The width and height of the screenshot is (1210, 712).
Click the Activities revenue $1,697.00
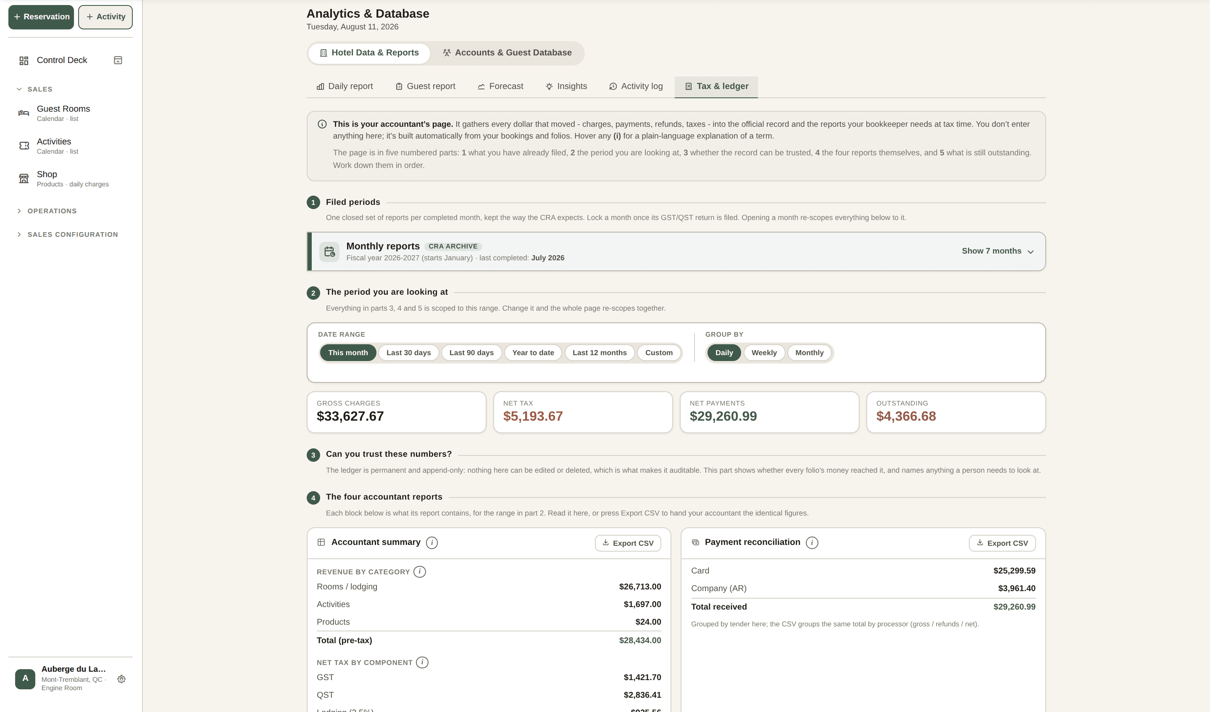click(642, 605)
